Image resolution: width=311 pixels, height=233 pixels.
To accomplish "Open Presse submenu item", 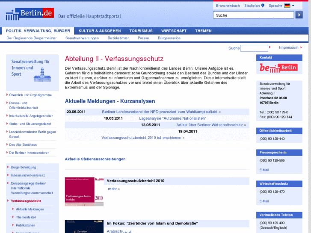I will click(x=143, y=38).
